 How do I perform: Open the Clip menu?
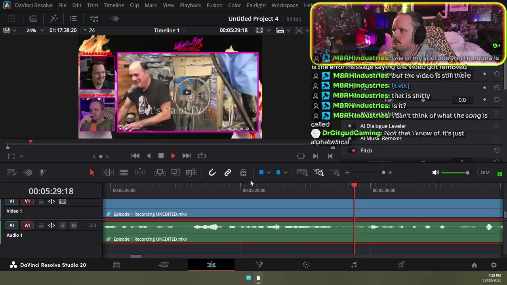click(x=134, y=5)
